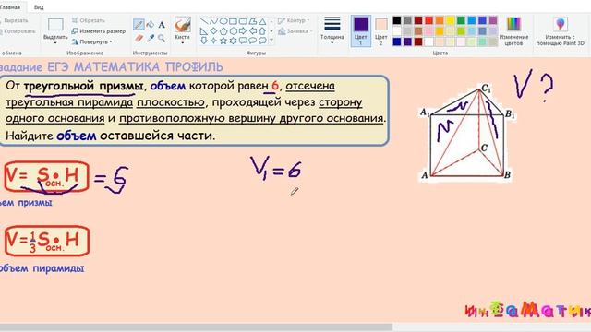Switch to the Главная ribbon tab
The image size is (591, 332).
tap(10, 7)
